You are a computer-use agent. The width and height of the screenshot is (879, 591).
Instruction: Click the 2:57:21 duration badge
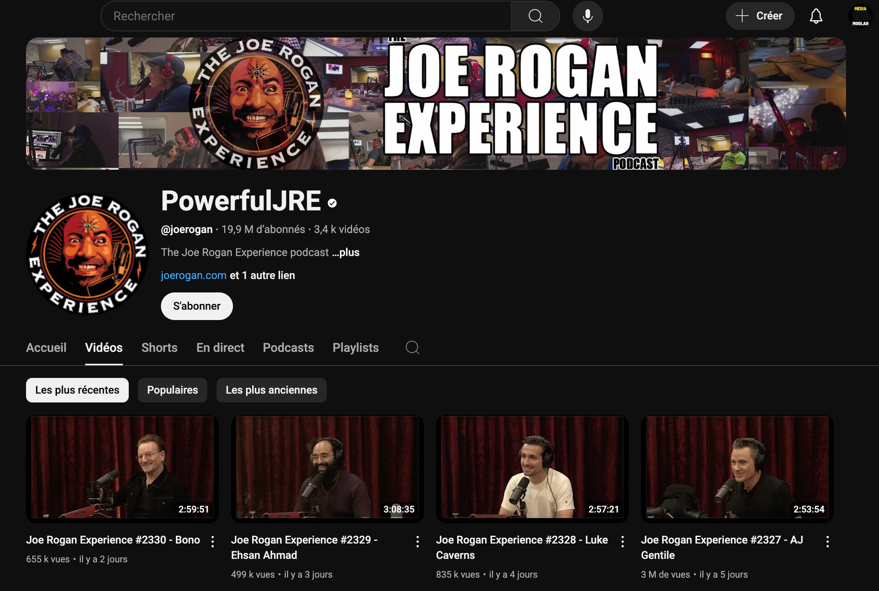point(603,509)
